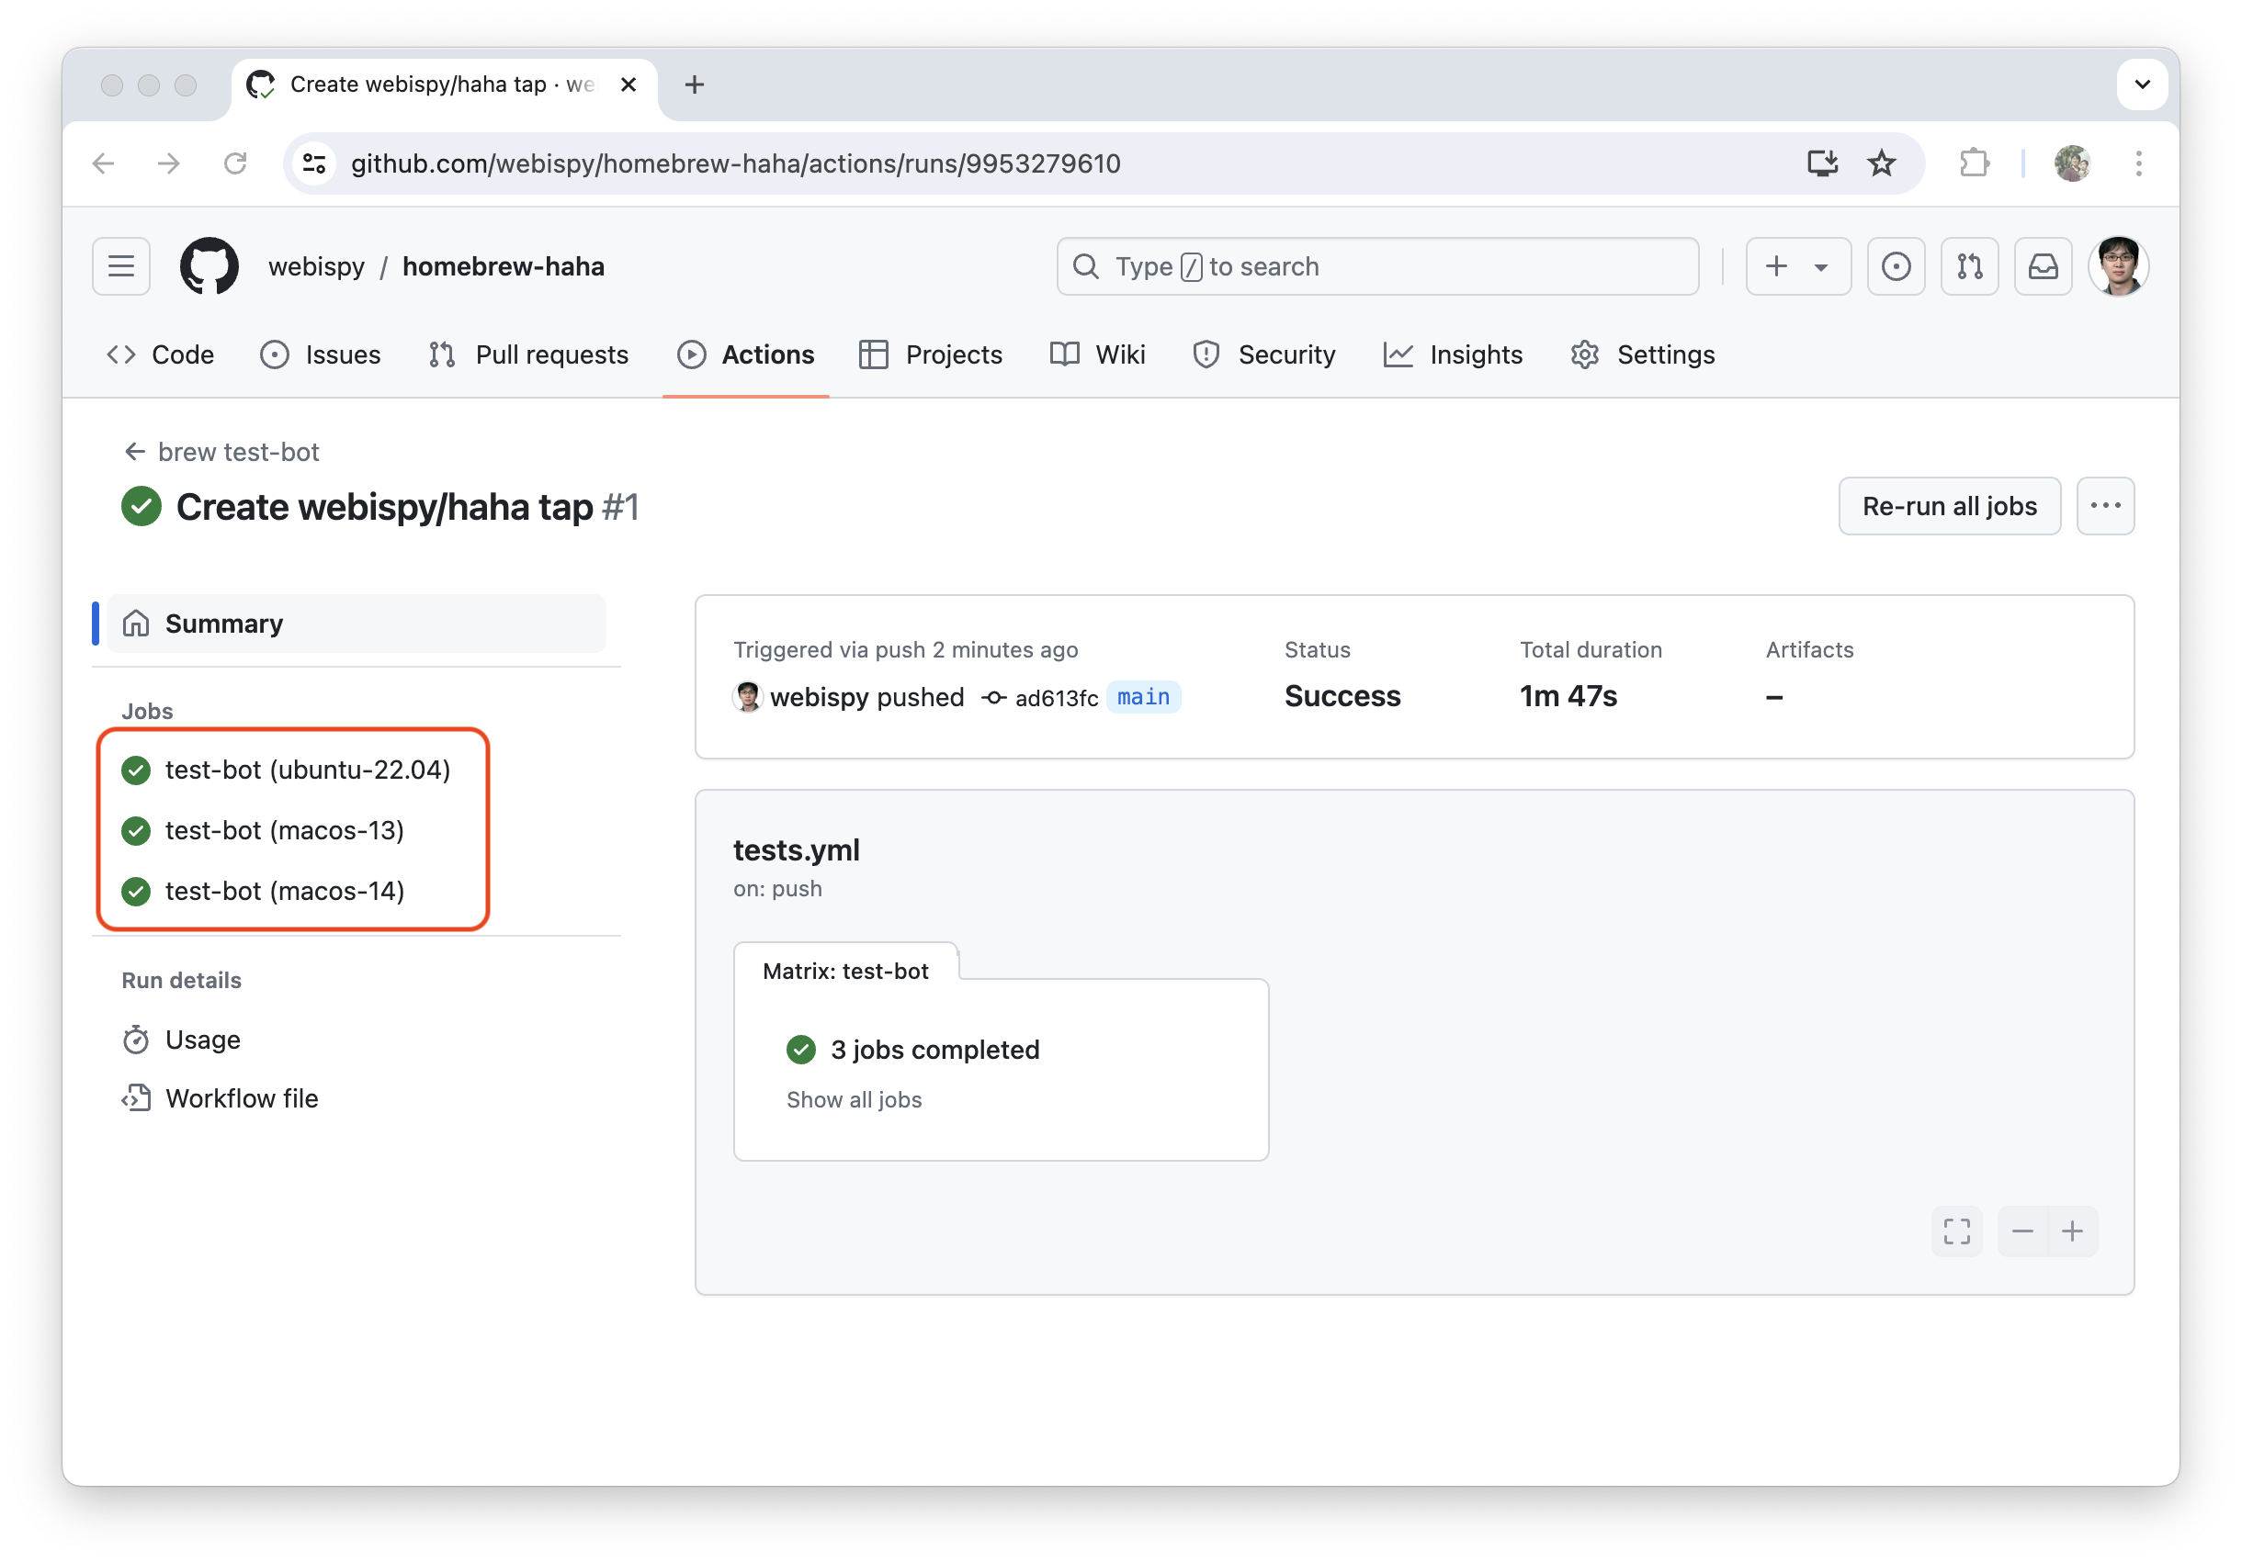
Task: Open the Chrome three-dot menu
Action: click(2138, 163)
